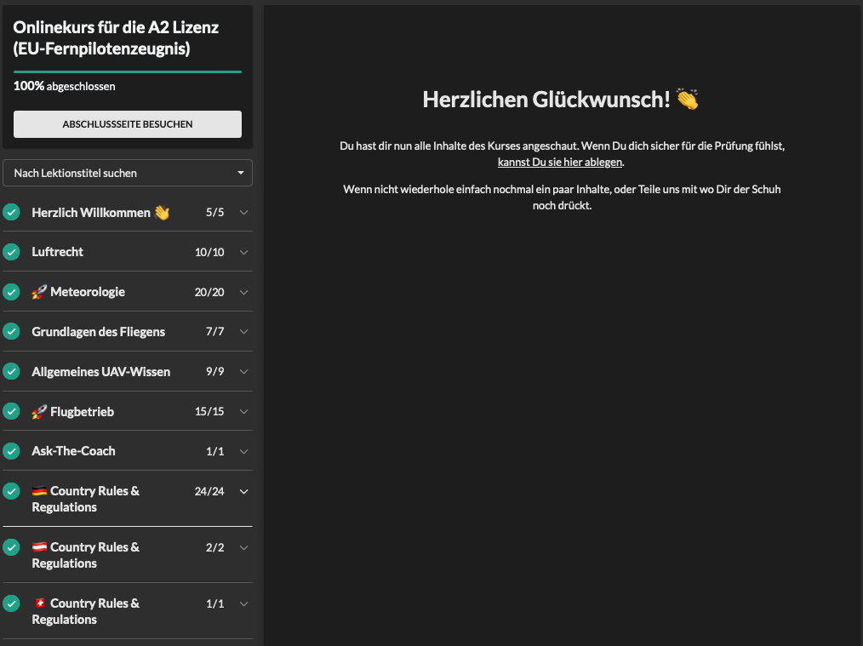The height and width of the screenshot is (646, 863).
Task: Click the Swiss flag icon section
Action: coord(39,603)
